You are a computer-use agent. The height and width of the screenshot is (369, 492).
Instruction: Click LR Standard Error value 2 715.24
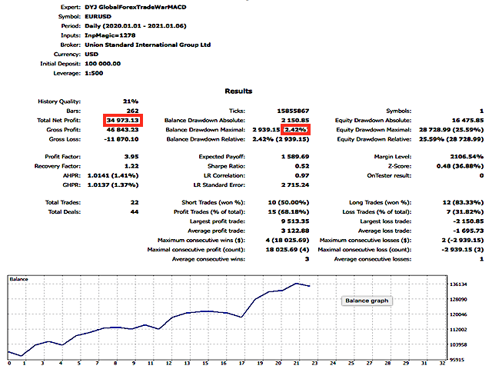pos(295,184)
